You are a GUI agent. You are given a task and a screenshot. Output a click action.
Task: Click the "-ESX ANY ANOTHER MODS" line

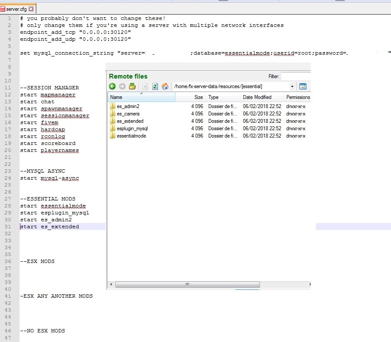tap(56, 296)
